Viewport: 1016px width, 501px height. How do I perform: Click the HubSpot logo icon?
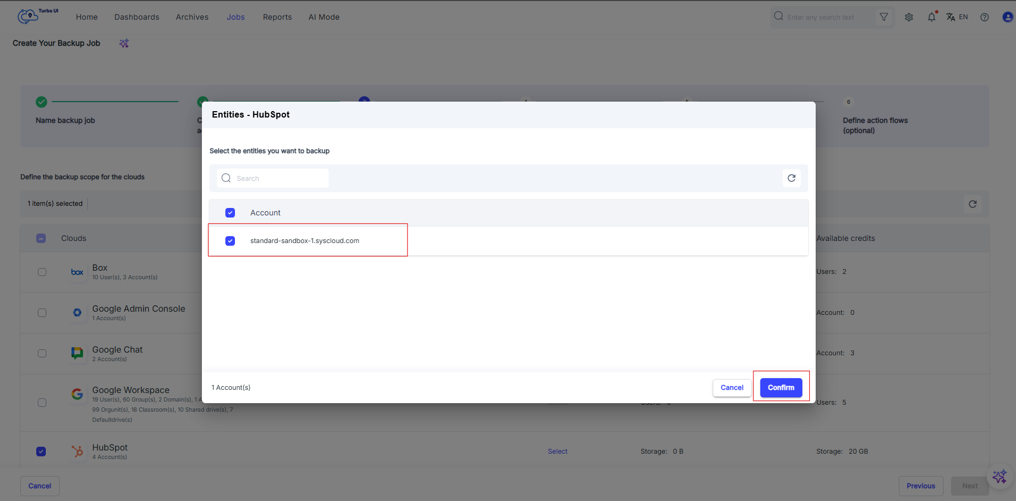pos(77,452)
